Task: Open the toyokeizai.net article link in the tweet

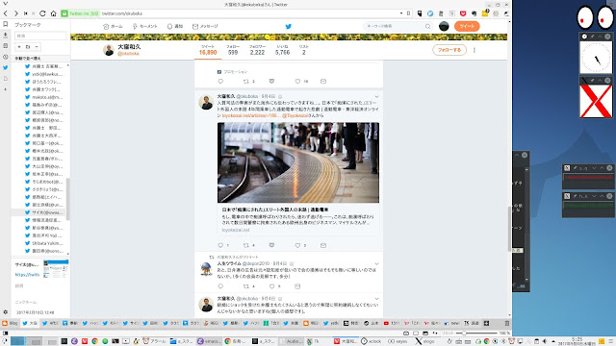Action: click(x=250, y=115)
